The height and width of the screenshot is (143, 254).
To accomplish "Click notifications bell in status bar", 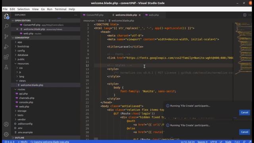I will click(x=250, y=142).
